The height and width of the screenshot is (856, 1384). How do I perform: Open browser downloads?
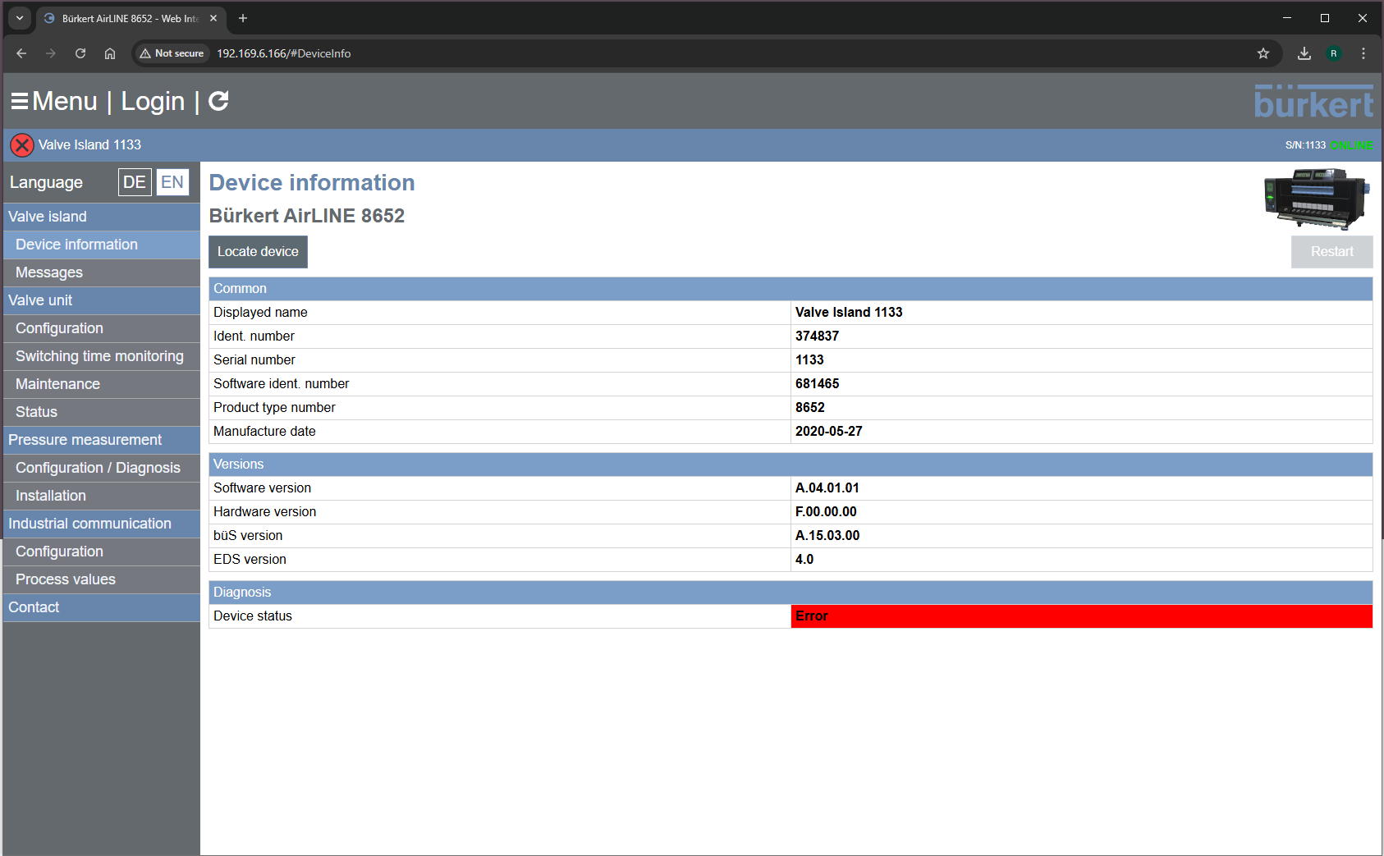[x=1304, y=53]
